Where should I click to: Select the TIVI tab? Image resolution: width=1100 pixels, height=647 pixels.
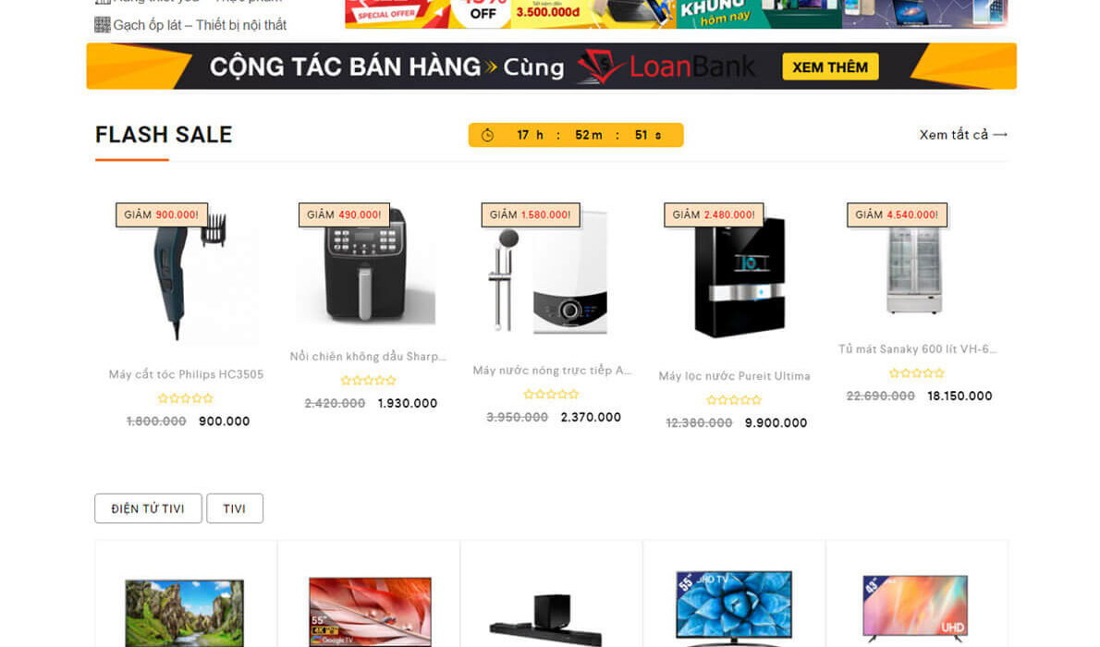point(234,508)
